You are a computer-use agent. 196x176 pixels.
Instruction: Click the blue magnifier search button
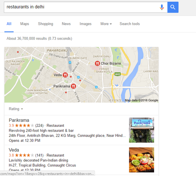pos(173,7)
